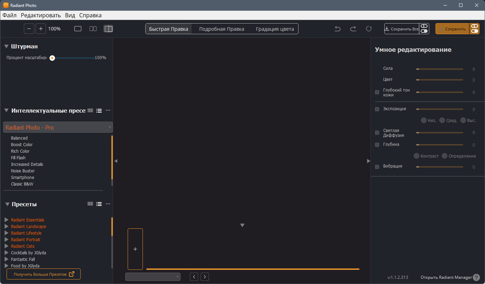Collapse the Штурман panel
This screenshot has width=485, height=284.
(x=6, y=46)
